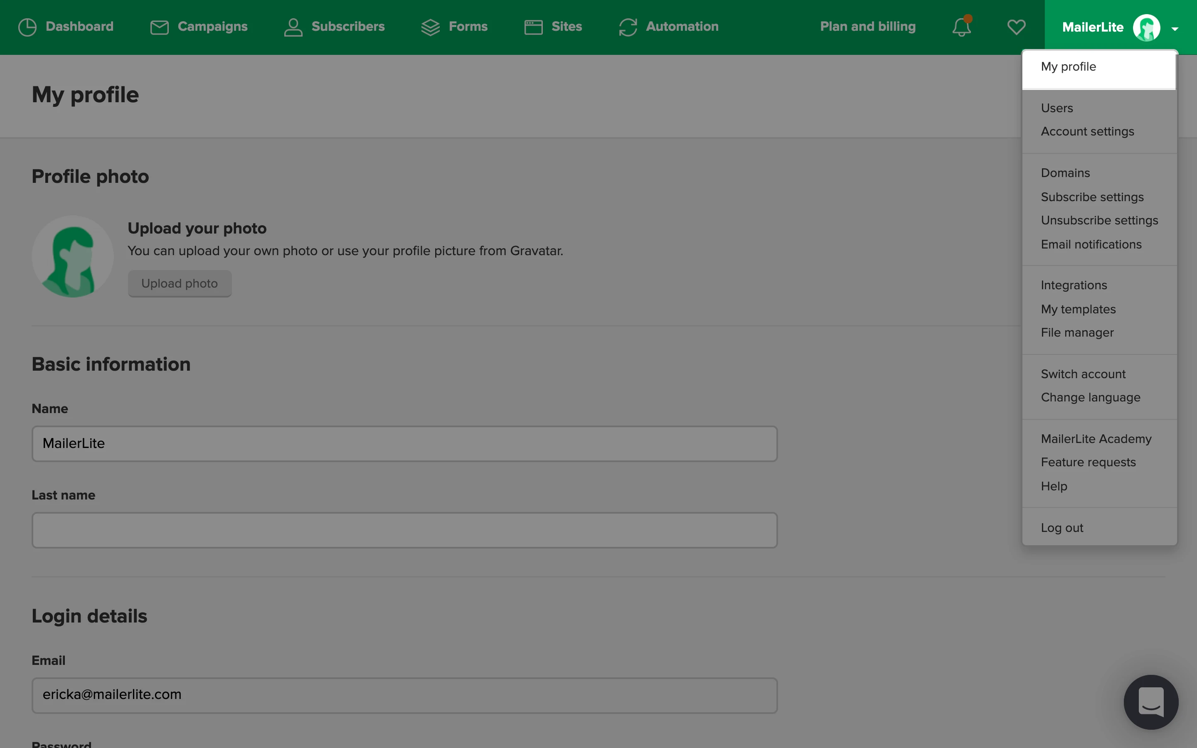Open Integrations from the account menu
Viewport: 1197px width, 748px height.
(1074, 285)
